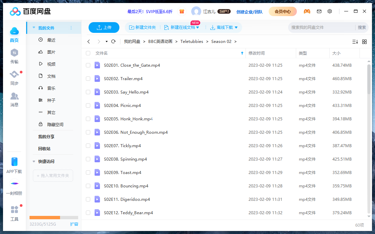Open 消息 messages in the sidebar
375x234 pixels.
point(14,99)
